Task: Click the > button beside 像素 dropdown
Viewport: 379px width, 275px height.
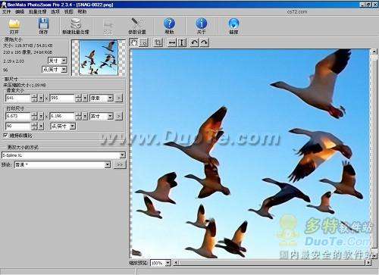Action: [119, 98]
